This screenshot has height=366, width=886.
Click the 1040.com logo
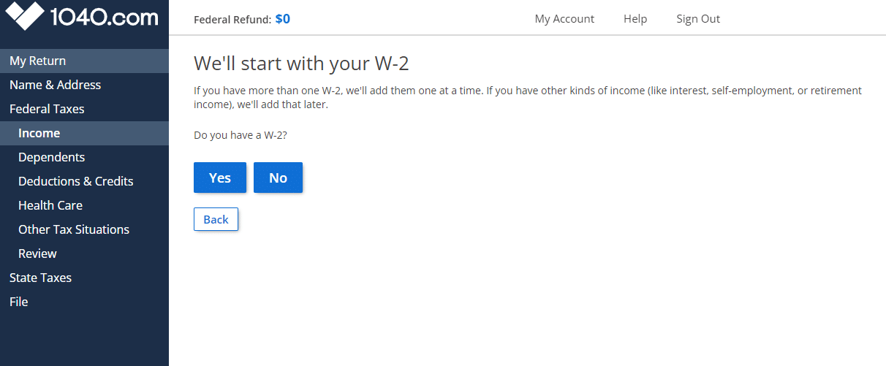pyautogui.click(x=82, y=17)
